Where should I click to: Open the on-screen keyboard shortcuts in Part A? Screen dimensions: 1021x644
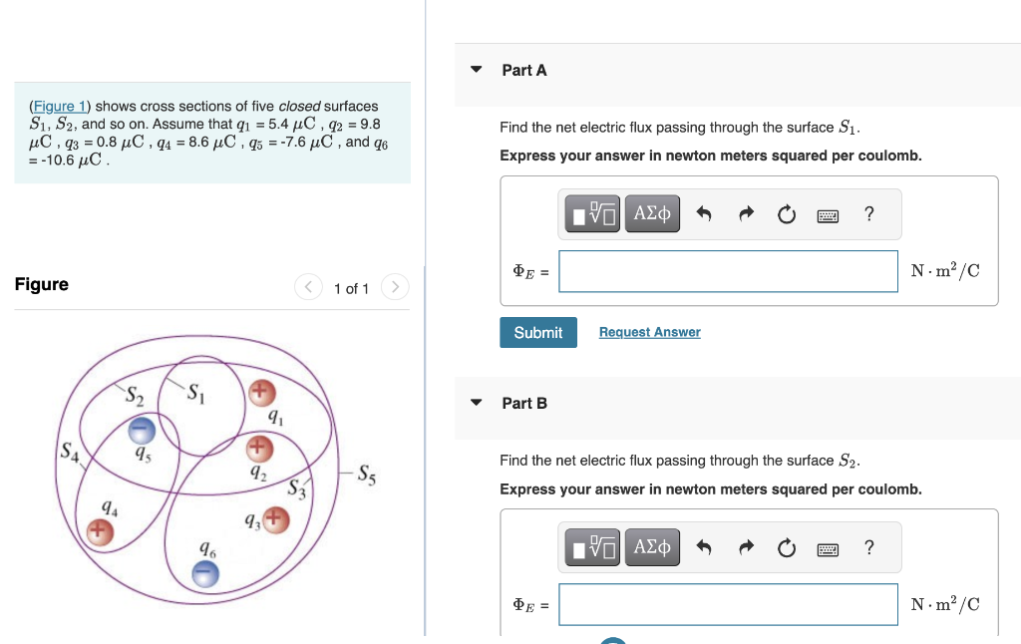point(828,214)
